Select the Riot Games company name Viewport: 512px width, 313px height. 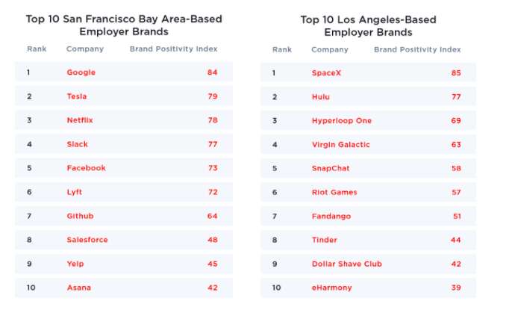pyautogui.click(x=334, y=192)
